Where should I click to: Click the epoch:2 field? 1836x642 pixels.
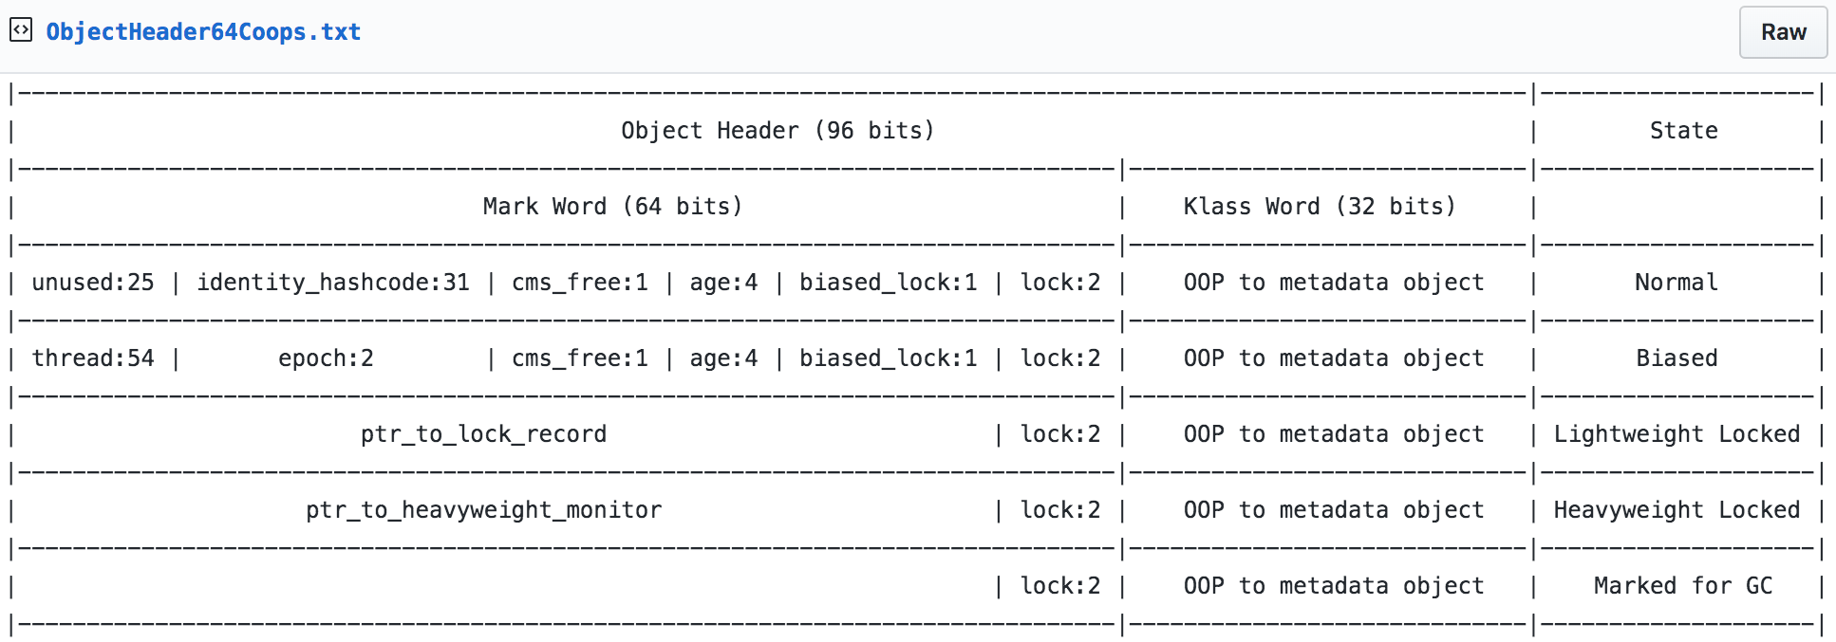(x=326, y=358)
